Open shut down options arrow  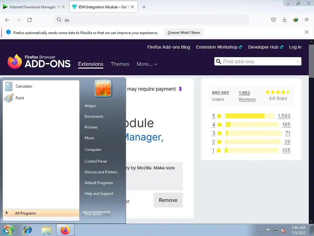107,214
